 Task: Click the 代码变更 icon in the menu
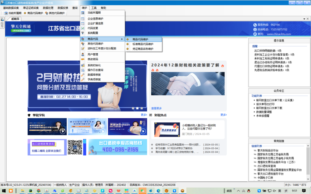(x=83, y=28)
